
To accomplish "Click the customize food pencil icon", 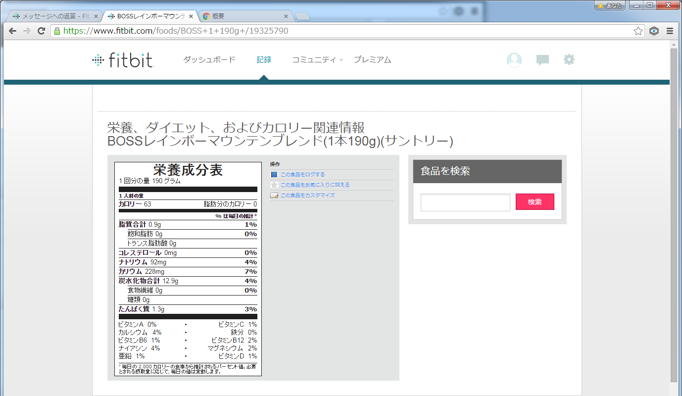I will pyautogui.click(x=274, y=195).
